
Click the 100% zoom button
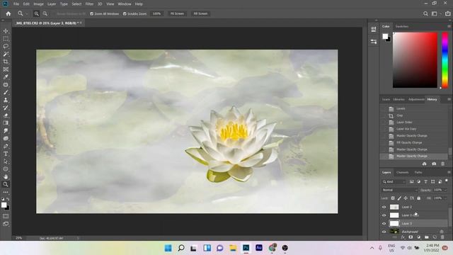(x=156, y=13)
